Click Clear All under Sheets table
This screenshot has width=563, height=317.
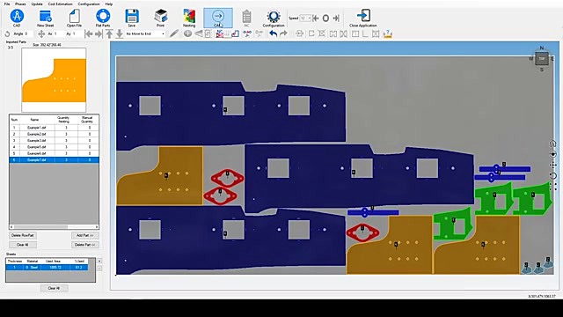click(54, 288)
